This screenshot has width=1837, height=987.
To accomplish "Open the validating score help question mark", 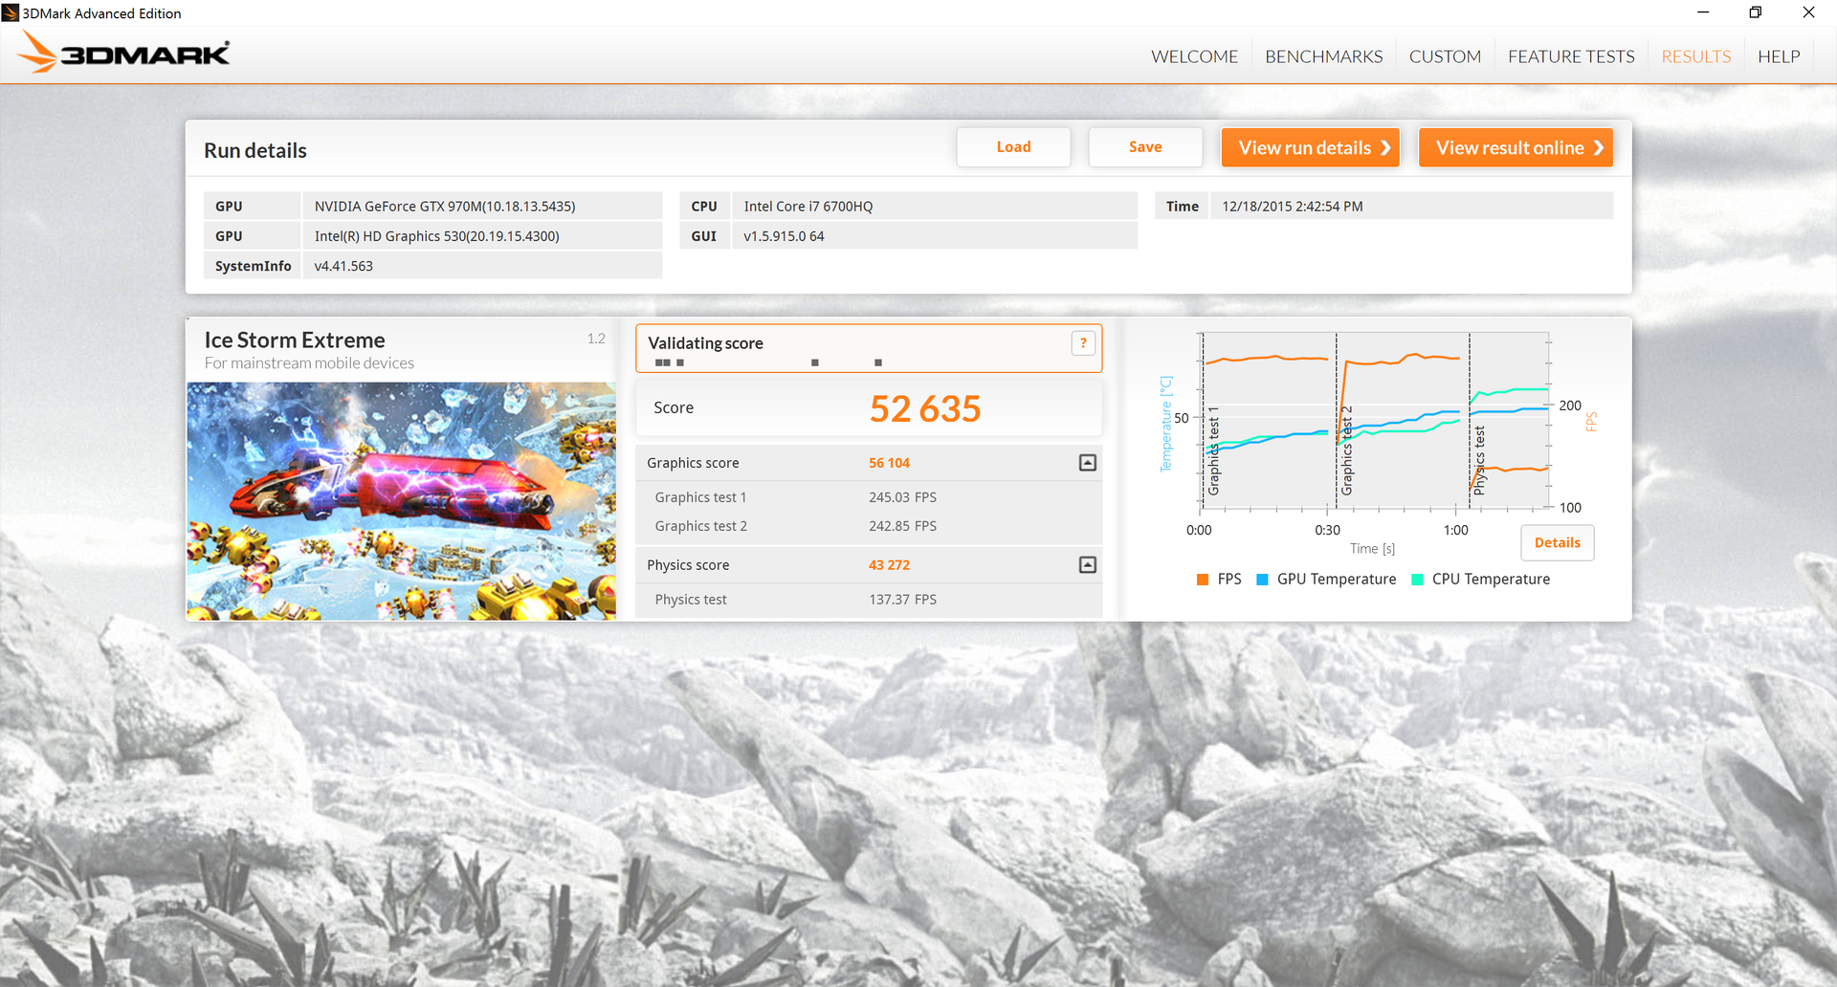I will [1083, 342].
